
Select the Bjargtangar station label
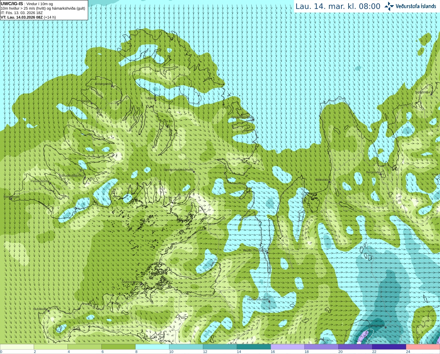(x=11, y=197)
